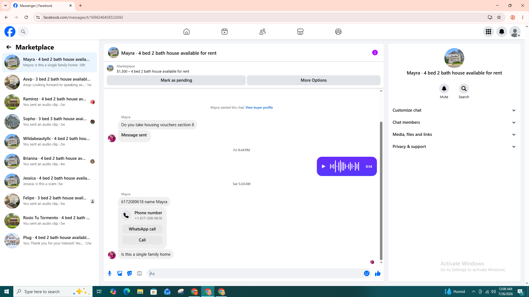The height and width of the screenshot is (297, 529).
Task: Click WhatsApp call button
Action: click(142, 229)
